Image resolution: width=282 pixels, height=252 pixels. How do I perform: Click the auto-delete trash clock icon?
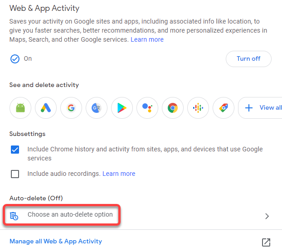(15, 215)
